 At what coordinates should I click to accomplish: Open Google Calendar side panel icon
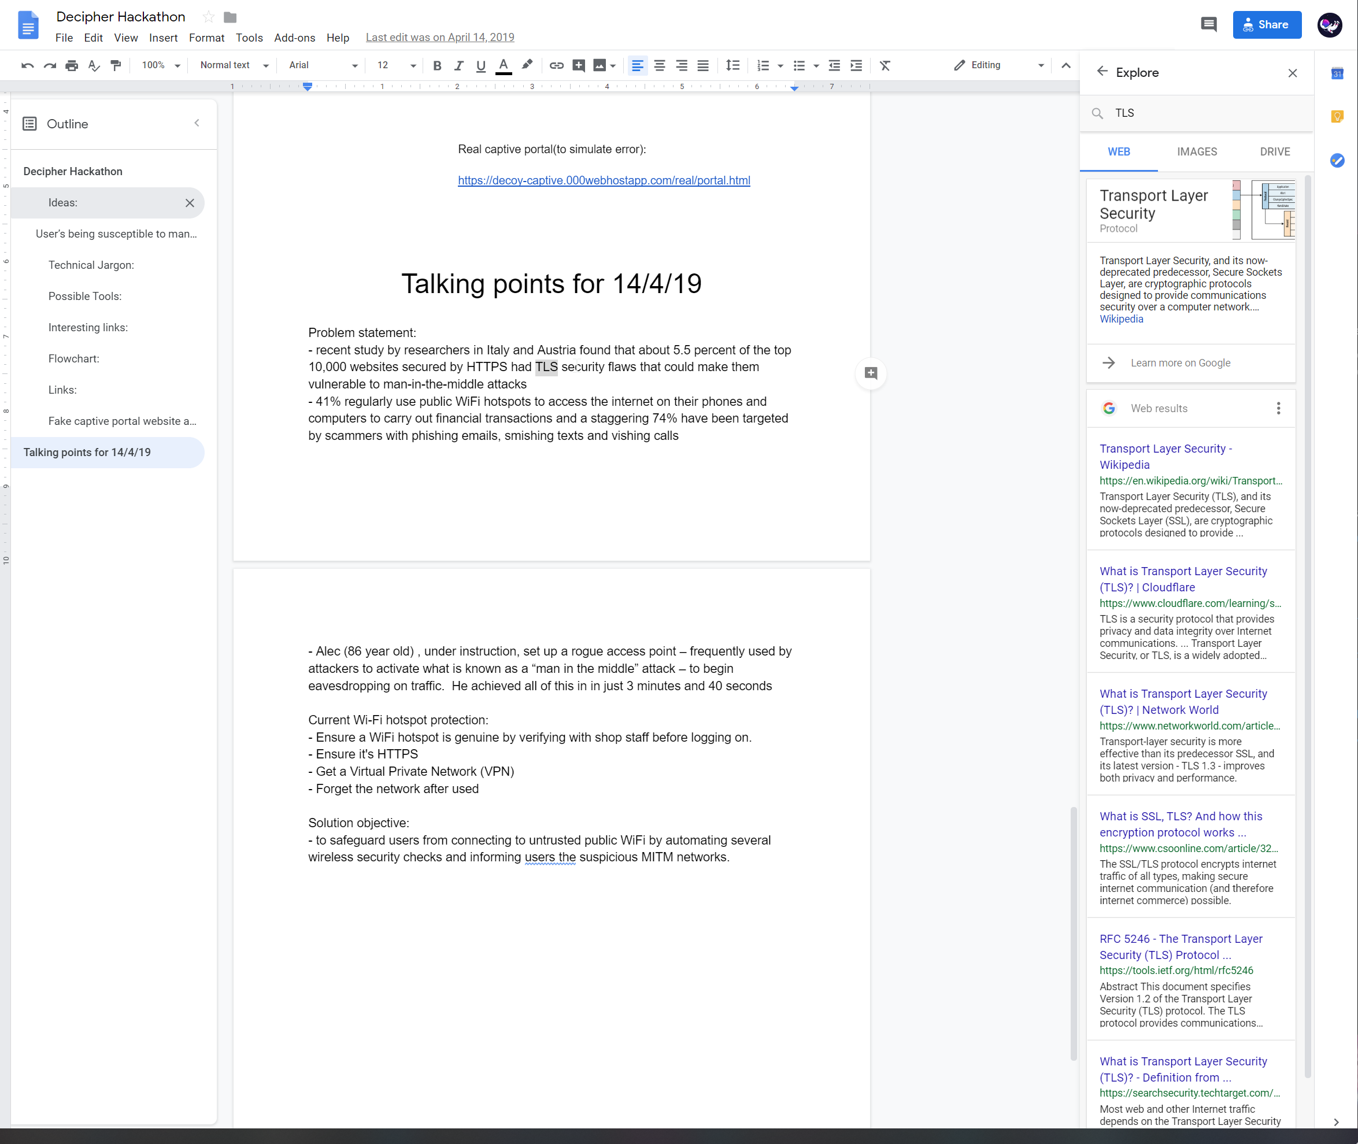[x=1337, y=73]
